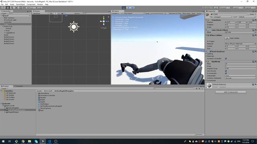Open the Account dropdown
The image size is (257, 144).
[225, 8]
